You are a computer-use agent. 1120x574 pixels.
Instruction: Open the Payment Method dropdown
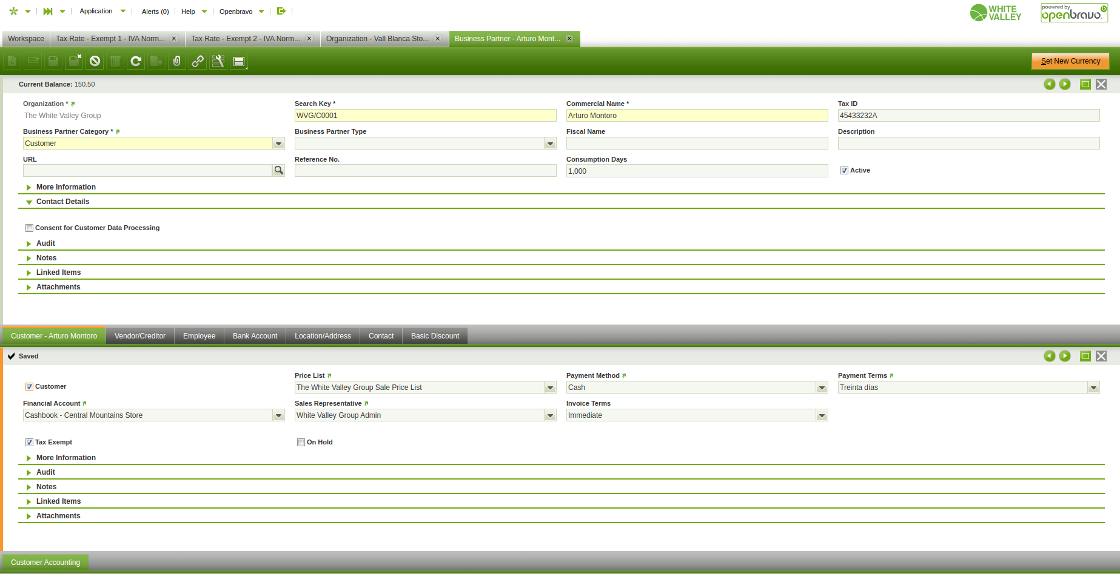(822, 388)
